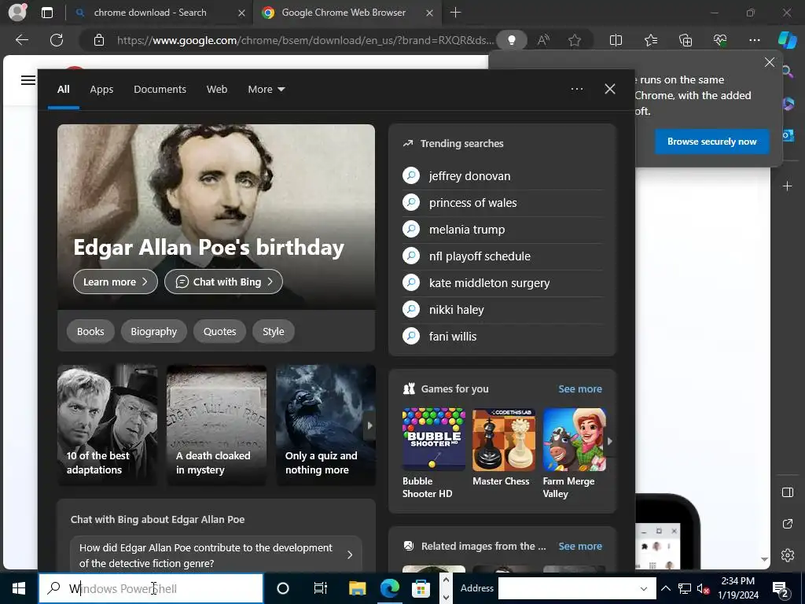This screenshot has height=604, width=805.
Task: Open 10 of the best adaptations card
Action: pyautogui.click(x=107, y=425)
